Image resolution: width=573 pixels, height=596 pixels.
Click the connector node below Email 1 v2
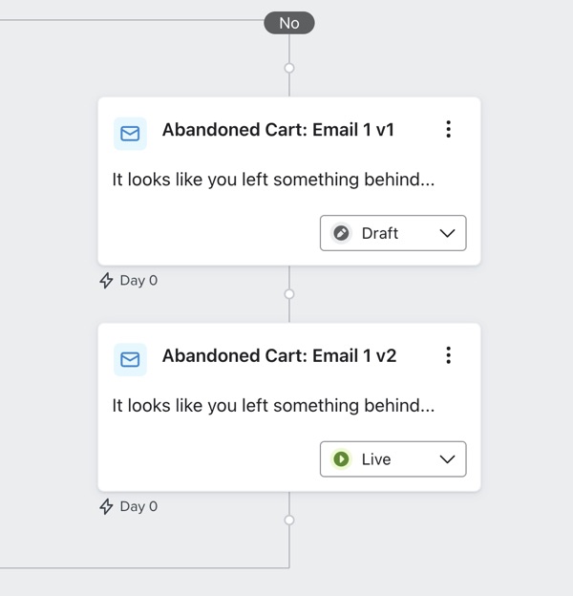289,521
